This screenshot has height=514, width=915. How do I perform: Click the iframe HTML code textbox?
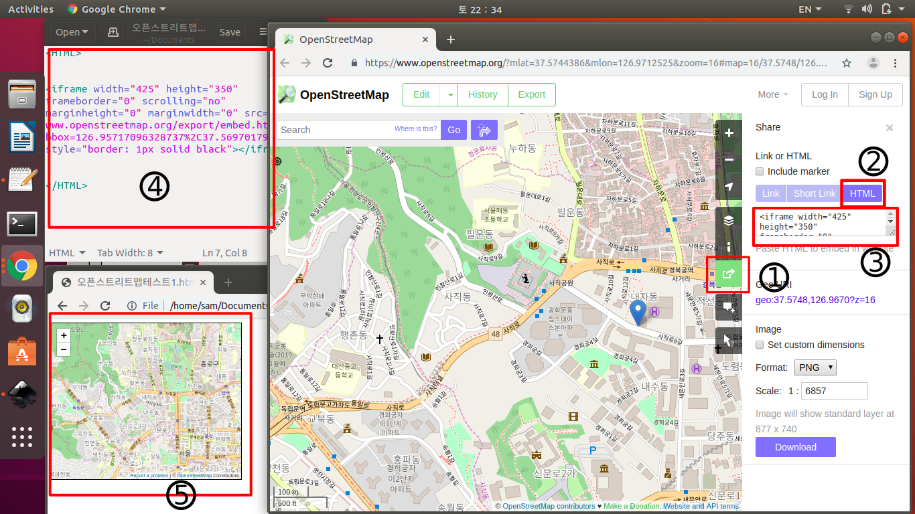coord(824,223)
